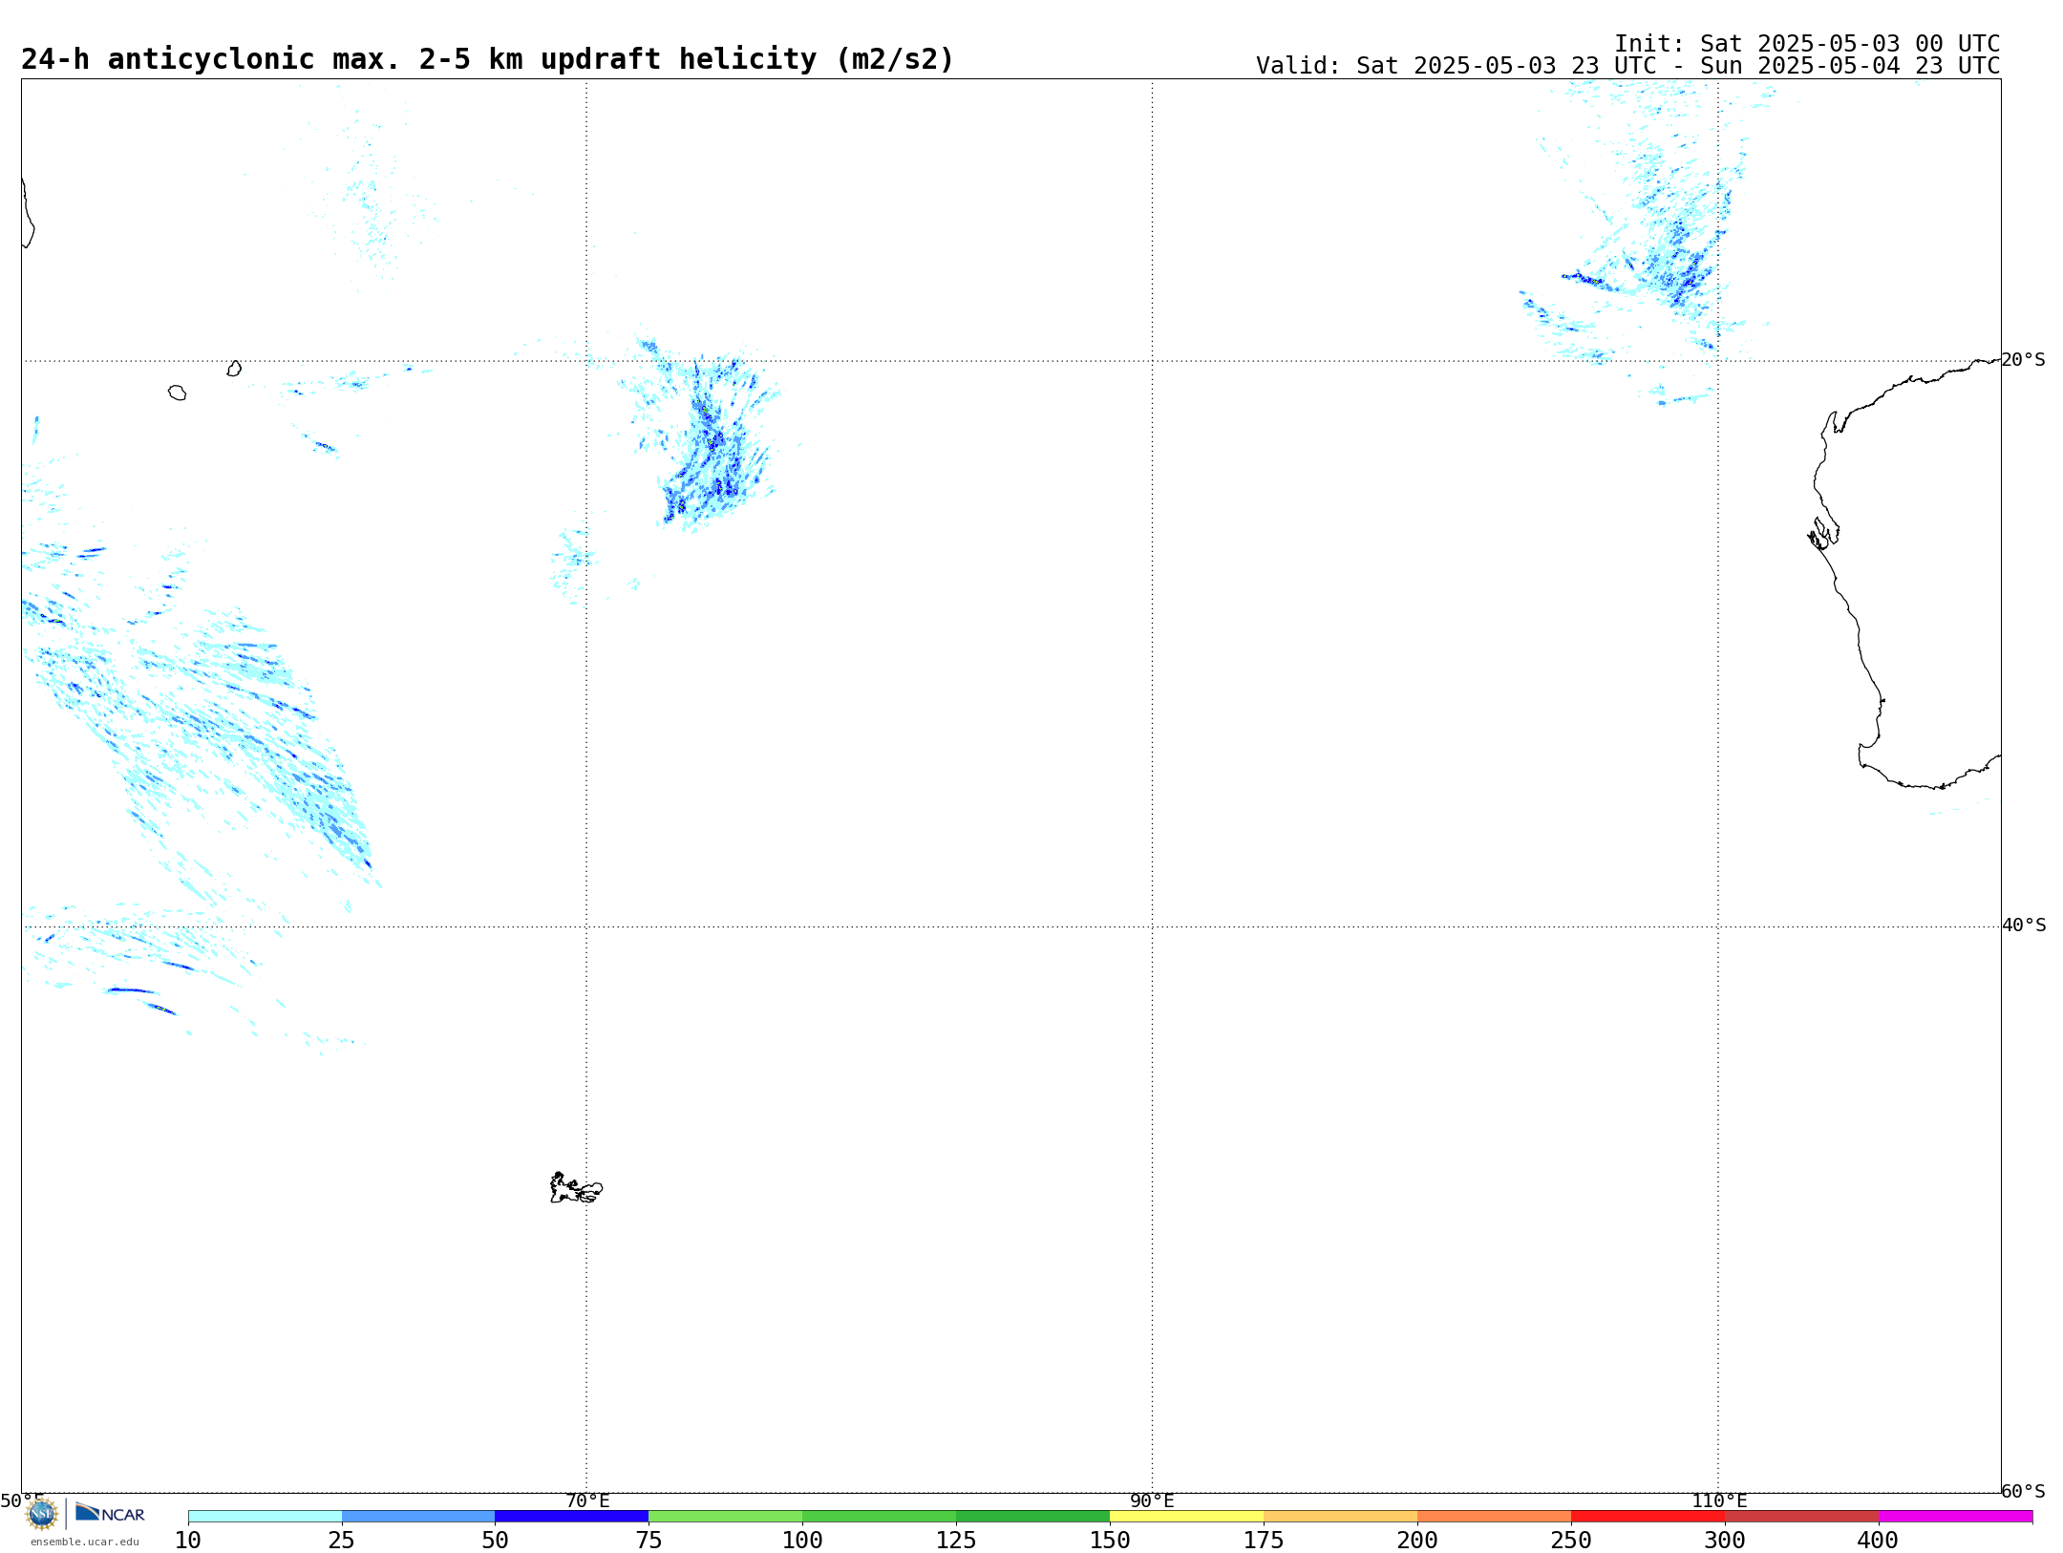Click the light green 75-100 colorbar segment
This screenshot has height=1553, width=2063.
coord(725,1517)
